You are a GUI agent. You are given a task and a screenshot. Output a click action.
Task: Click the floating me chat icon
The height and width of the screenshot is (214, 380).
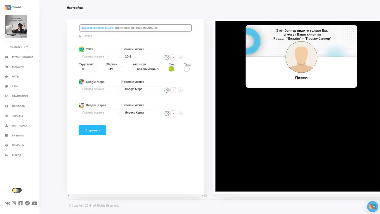(x=372, y=206)
